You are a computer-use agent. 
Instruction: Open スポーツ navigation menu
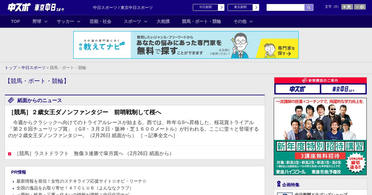tap(132, 21)
